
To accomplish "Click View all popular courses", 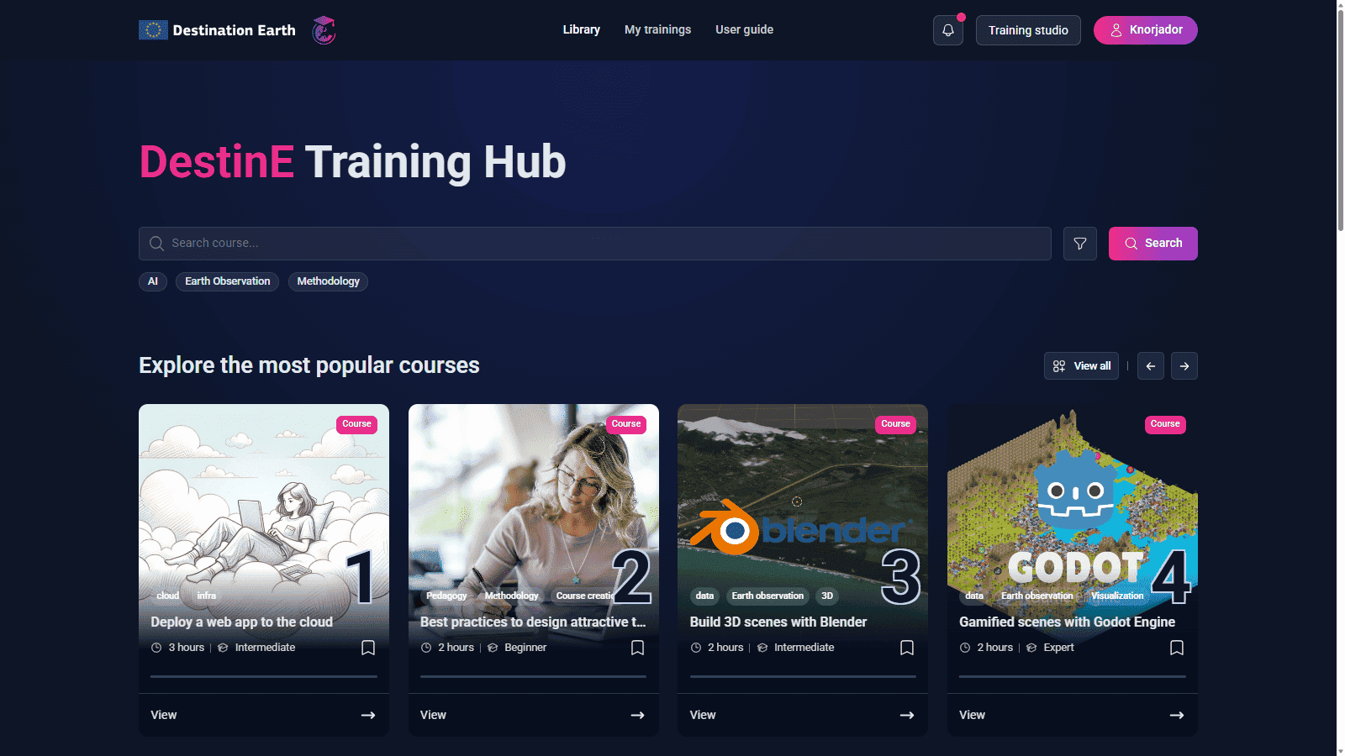I will pos(1081,366).
